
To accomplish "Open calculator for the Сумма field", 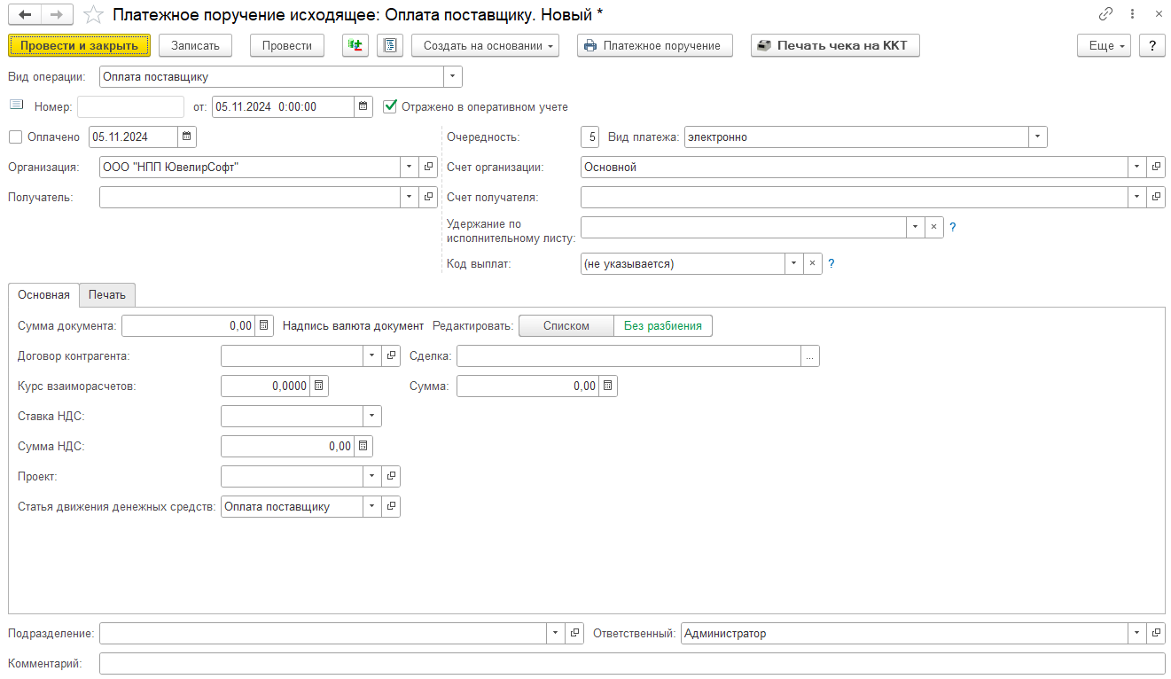I will click(x=607, y=386).
